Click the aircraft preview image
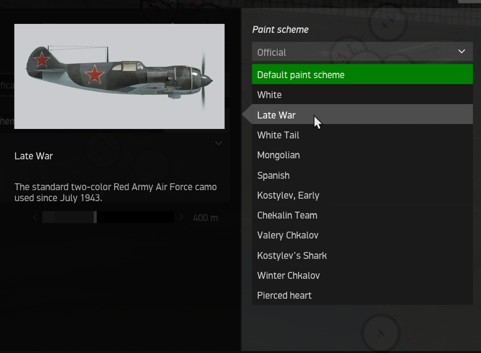481x353 pixels. (119, 76)
